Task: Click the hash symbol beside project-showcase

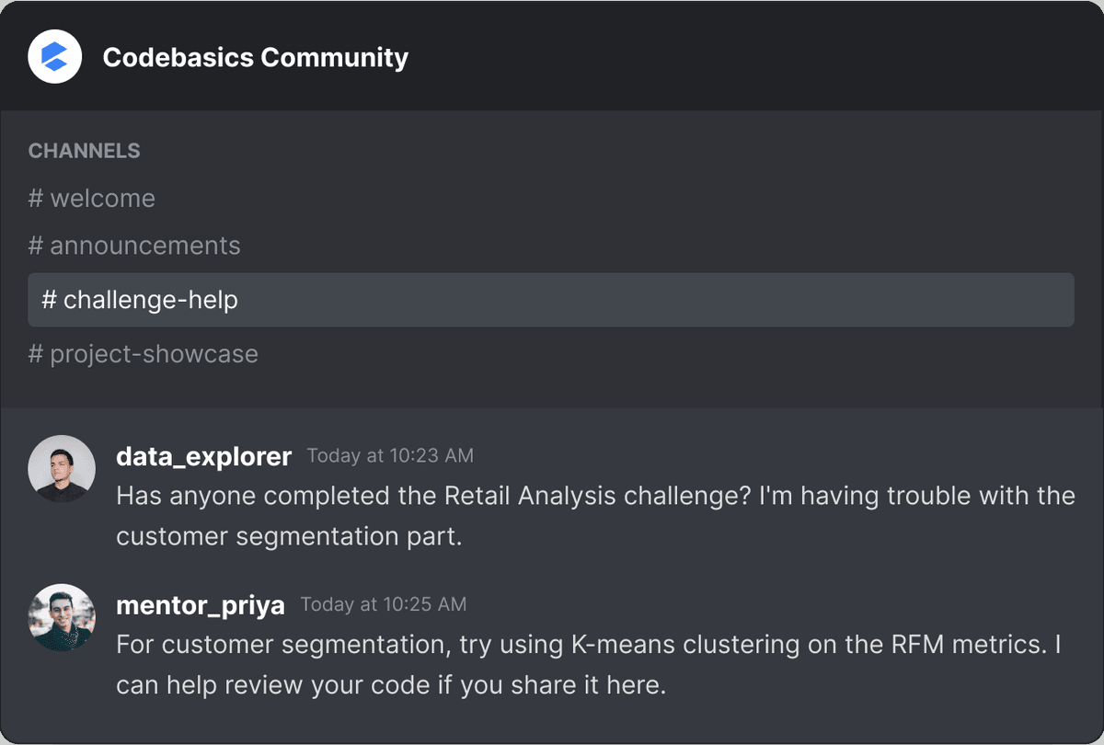Action: 36,354
